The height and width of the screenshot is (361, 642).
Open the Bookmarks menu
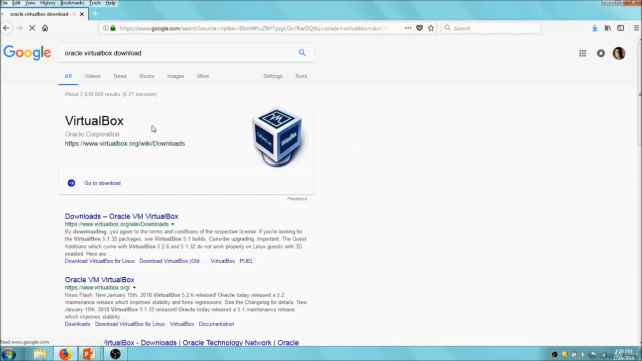click(72, 3)
